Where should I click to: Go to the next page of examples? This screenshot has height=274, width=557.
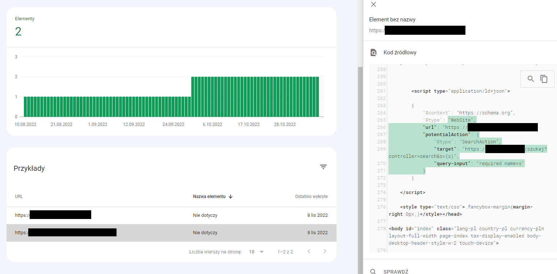pyautogui.click(x=325, y=251)
